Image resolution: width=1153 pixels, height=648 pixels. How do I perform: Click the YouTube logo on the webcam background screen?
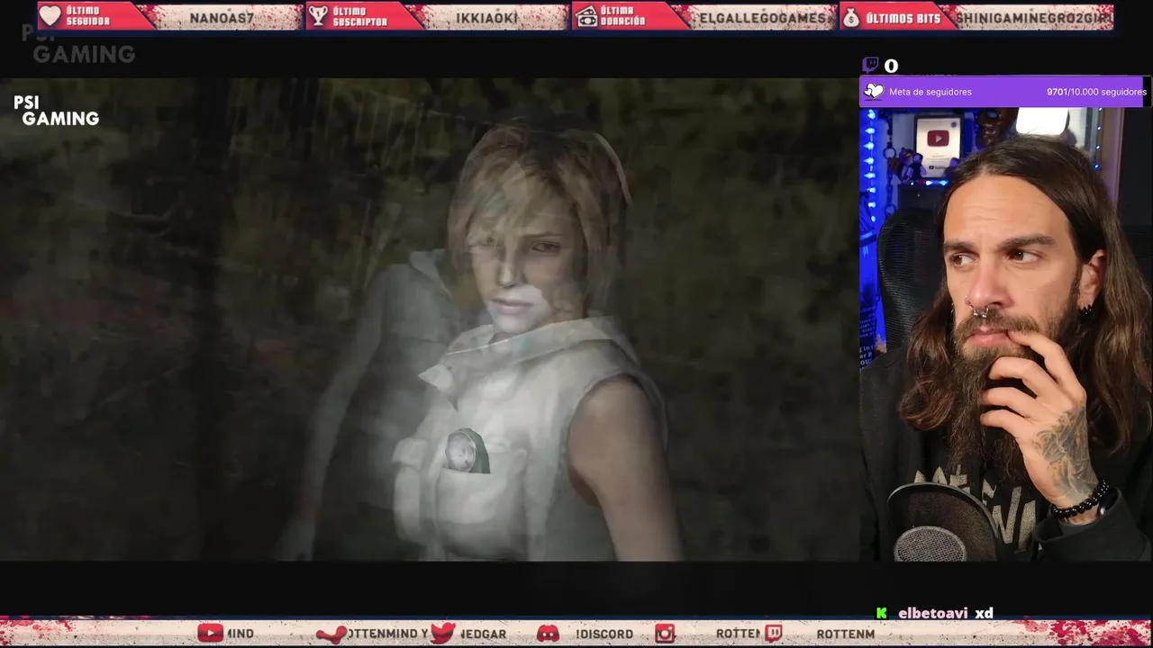point(938,139)
